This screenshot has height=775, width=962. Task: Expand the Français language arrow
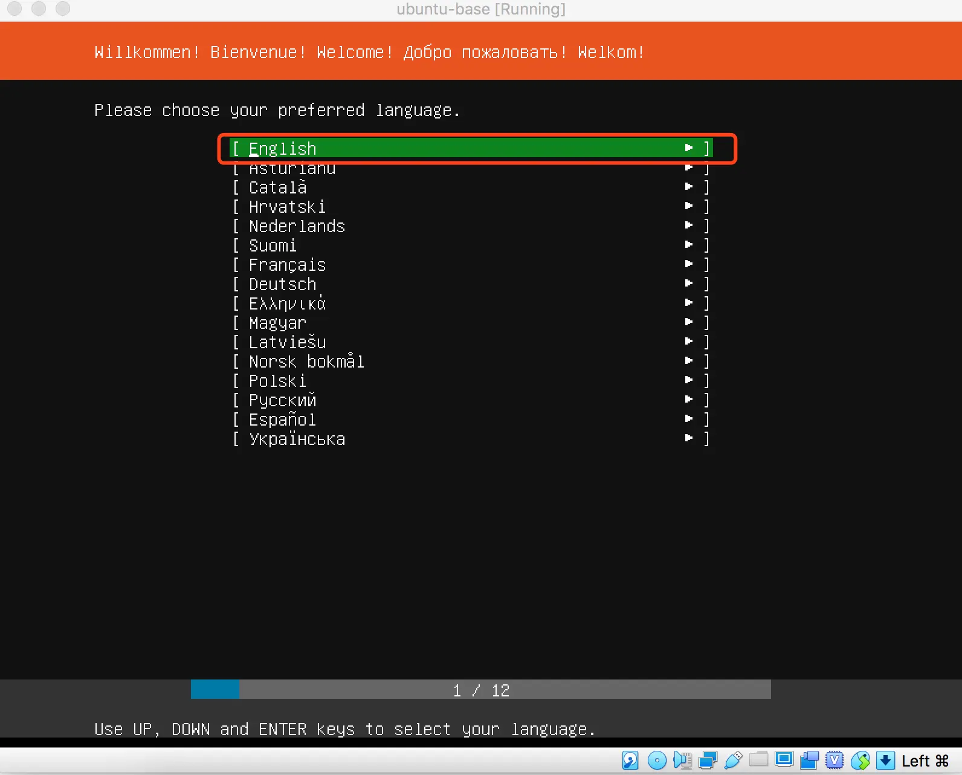689,264
